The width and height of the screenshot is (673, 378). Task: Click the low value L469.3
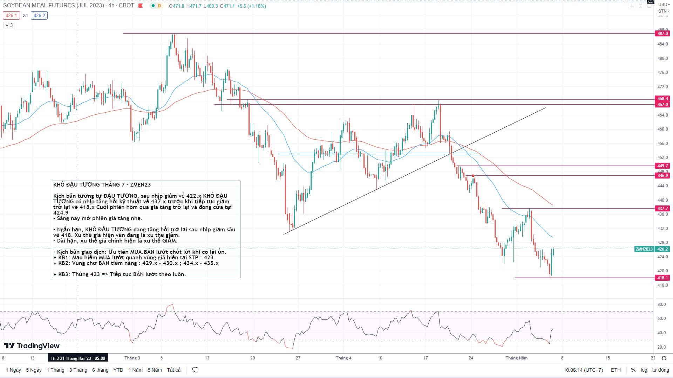pyautogui.click(x=211, y=6)
